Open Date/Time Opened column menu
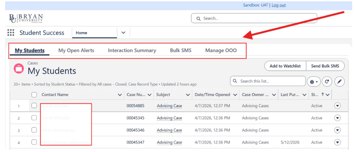This screenshot has height=152, width=355. coord(235,95)
